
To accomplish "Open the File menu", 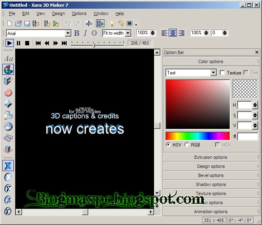I will tap(12, 13).
